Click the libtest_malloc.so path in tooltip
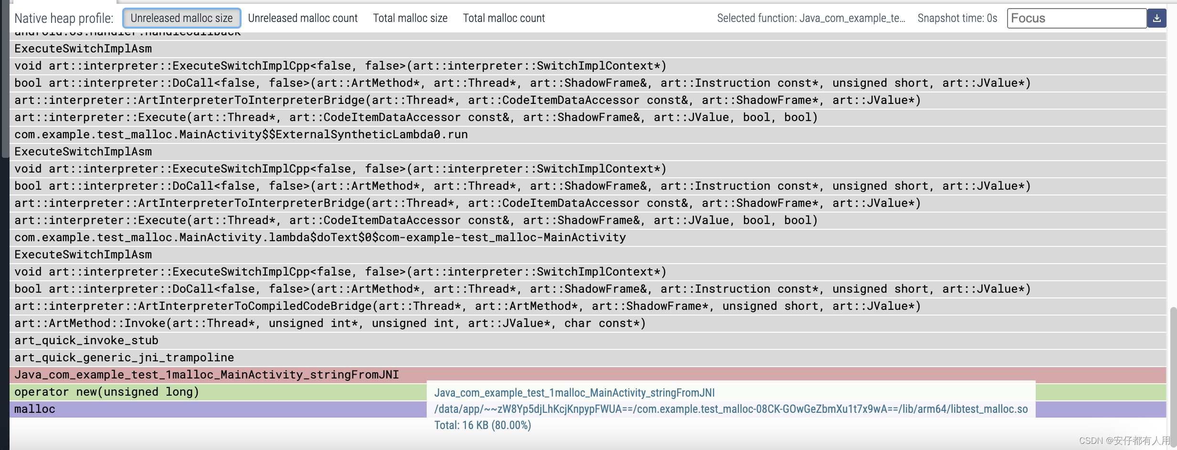 point(731,409)
